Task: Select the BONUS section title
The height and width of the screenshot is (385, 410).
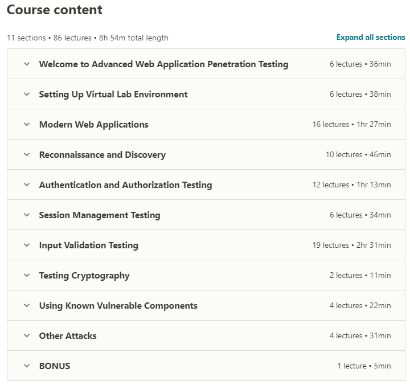Action: 55,366
